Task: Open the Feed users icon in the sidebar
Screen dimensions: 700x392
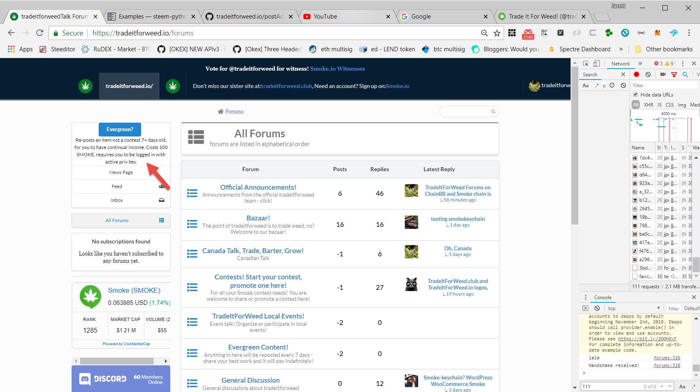Action: 161,186
